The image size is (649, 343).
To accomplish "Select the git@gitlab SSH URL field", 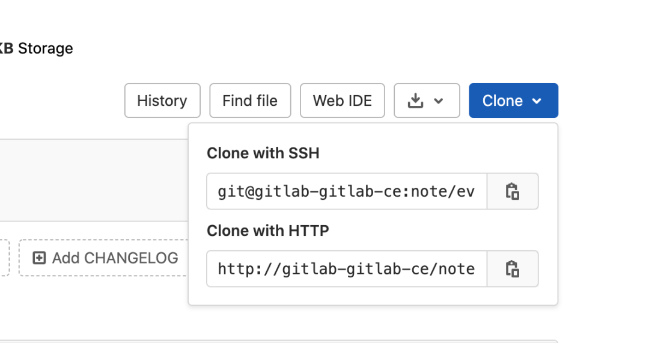I will tap(346, 191).
